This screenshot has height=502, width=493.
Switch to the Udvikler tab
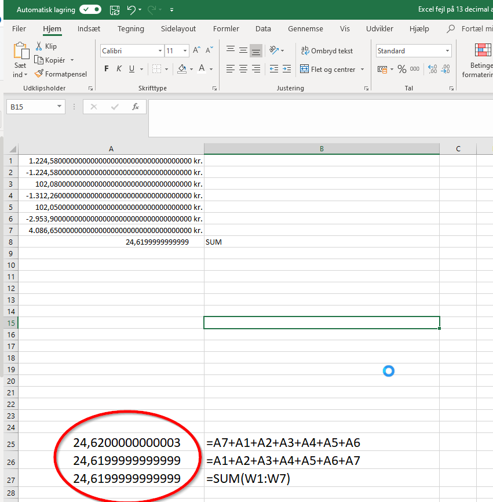point(379,29)
